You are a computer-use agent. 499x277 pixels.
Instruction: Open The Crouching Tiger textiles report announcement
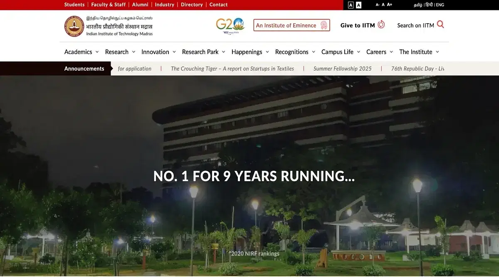[232, 69]
